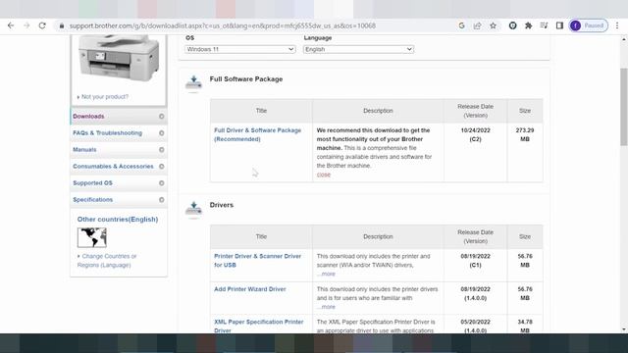Click the Drivers section download icon
Screen dimensions: 628x353
(194, 208)
